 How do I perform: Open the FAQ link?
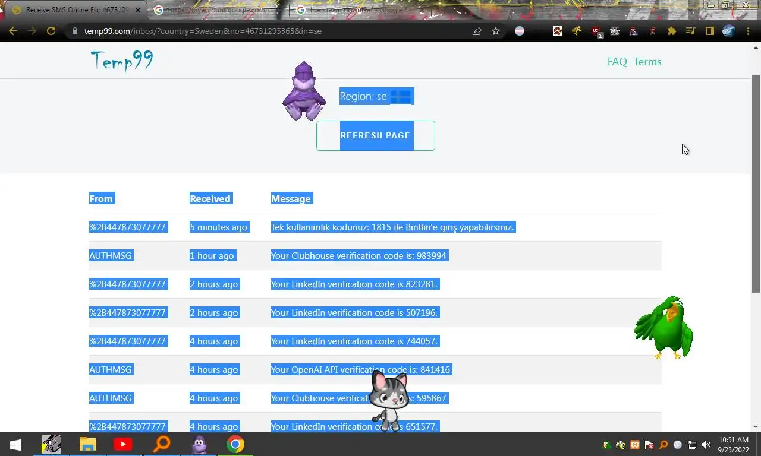pyautogui.click(x=617, y=62)
